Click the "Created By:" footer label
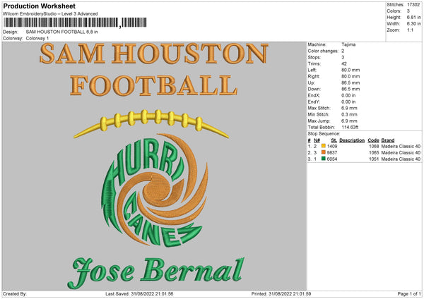424x299 pixels. (15, 293)
